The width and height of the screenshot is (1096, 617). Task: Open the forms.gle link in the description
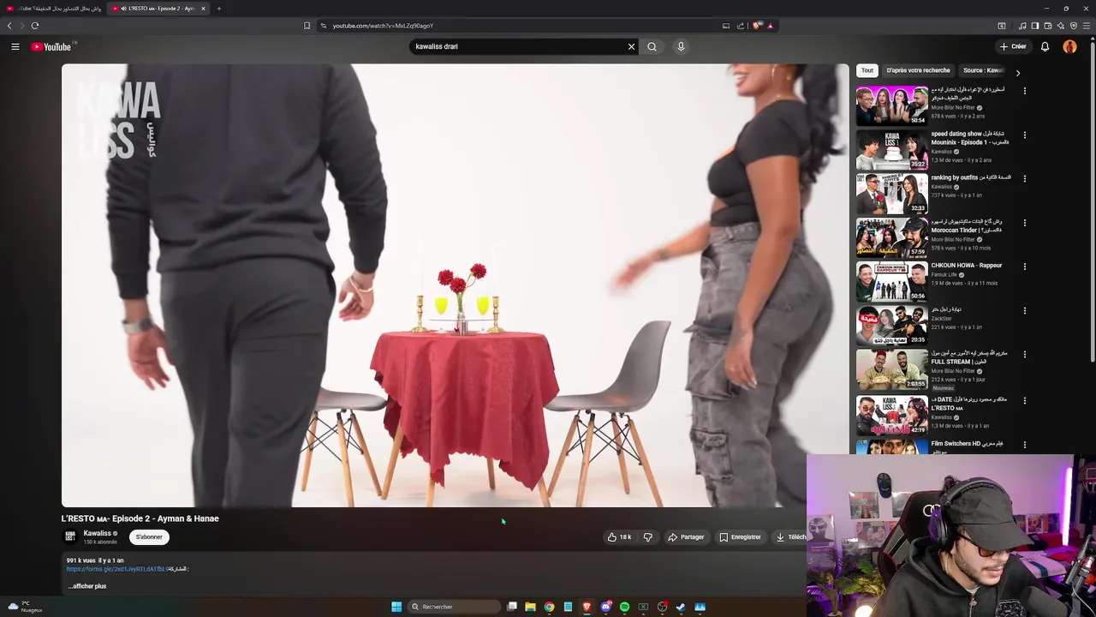116,569
